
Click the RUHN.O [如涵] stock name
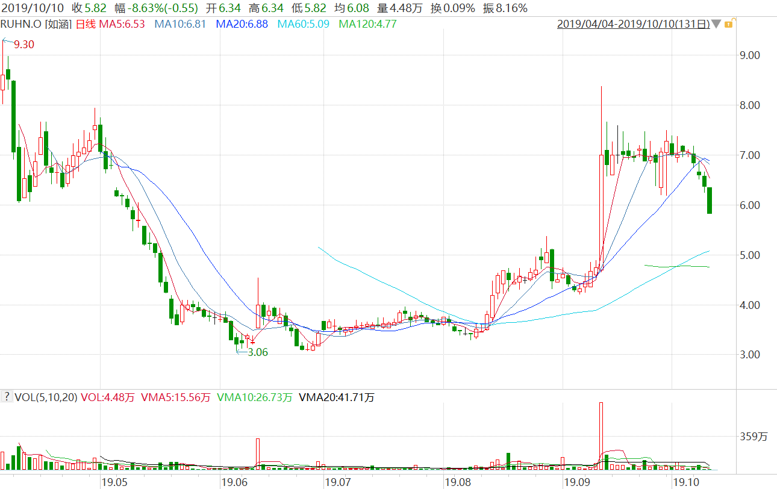(36, 24)
